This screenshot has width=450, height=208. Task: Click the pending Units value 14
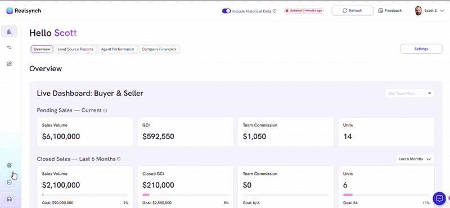(x=348, y=137)
